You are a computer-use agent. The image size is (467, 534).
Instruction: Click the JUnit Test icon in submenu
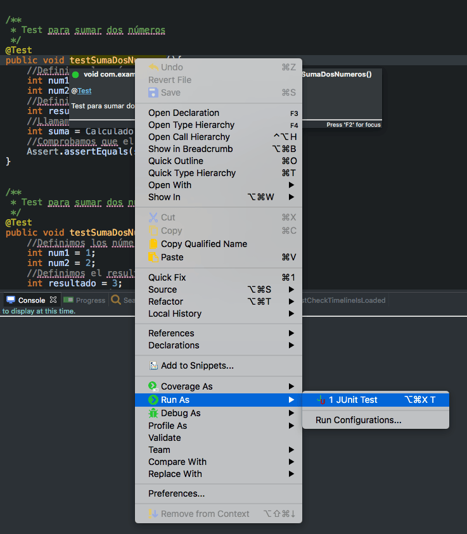coord(321,400)
